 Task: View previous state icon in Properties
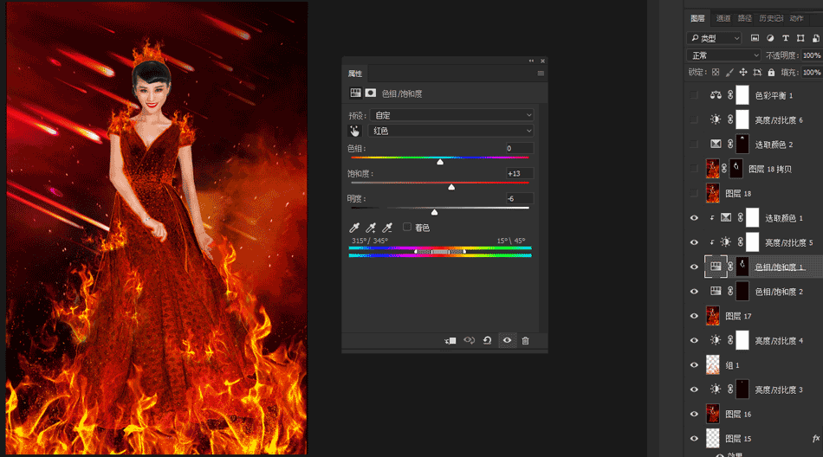[469, 340]
